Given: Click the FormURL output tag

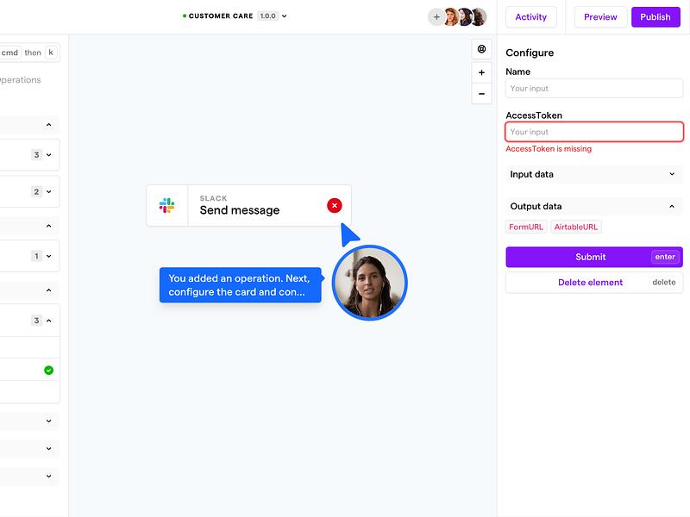Looking at the screenshot, I should (526, 227).
